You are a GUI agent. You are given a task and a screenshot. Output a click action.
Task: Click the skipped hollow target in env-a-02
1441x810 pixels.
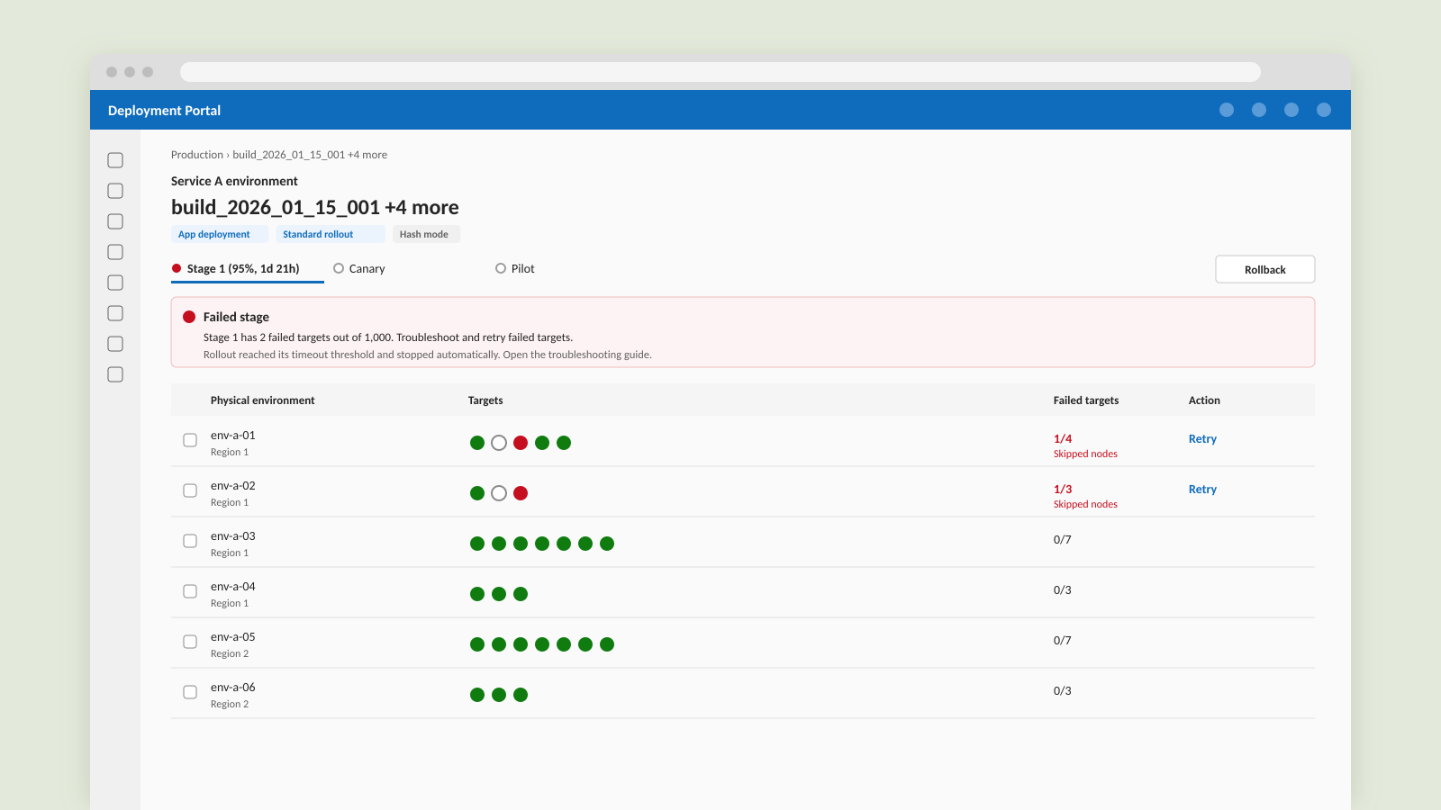[x=499, y=493]
